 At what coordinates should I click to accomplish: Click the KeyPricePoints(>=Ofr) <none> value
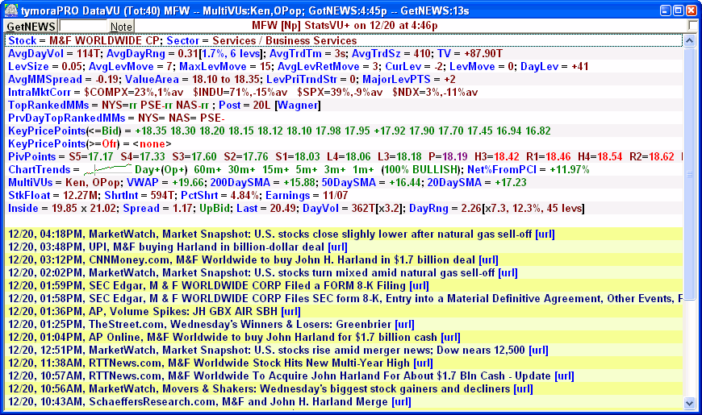152,144
